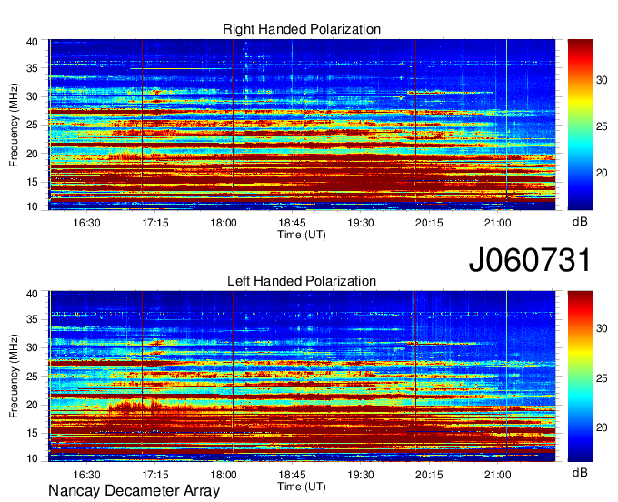Screen dimensions: 618x502
Task: Click the '15' frequency tick of bottom plot
Action: (32, 434)
